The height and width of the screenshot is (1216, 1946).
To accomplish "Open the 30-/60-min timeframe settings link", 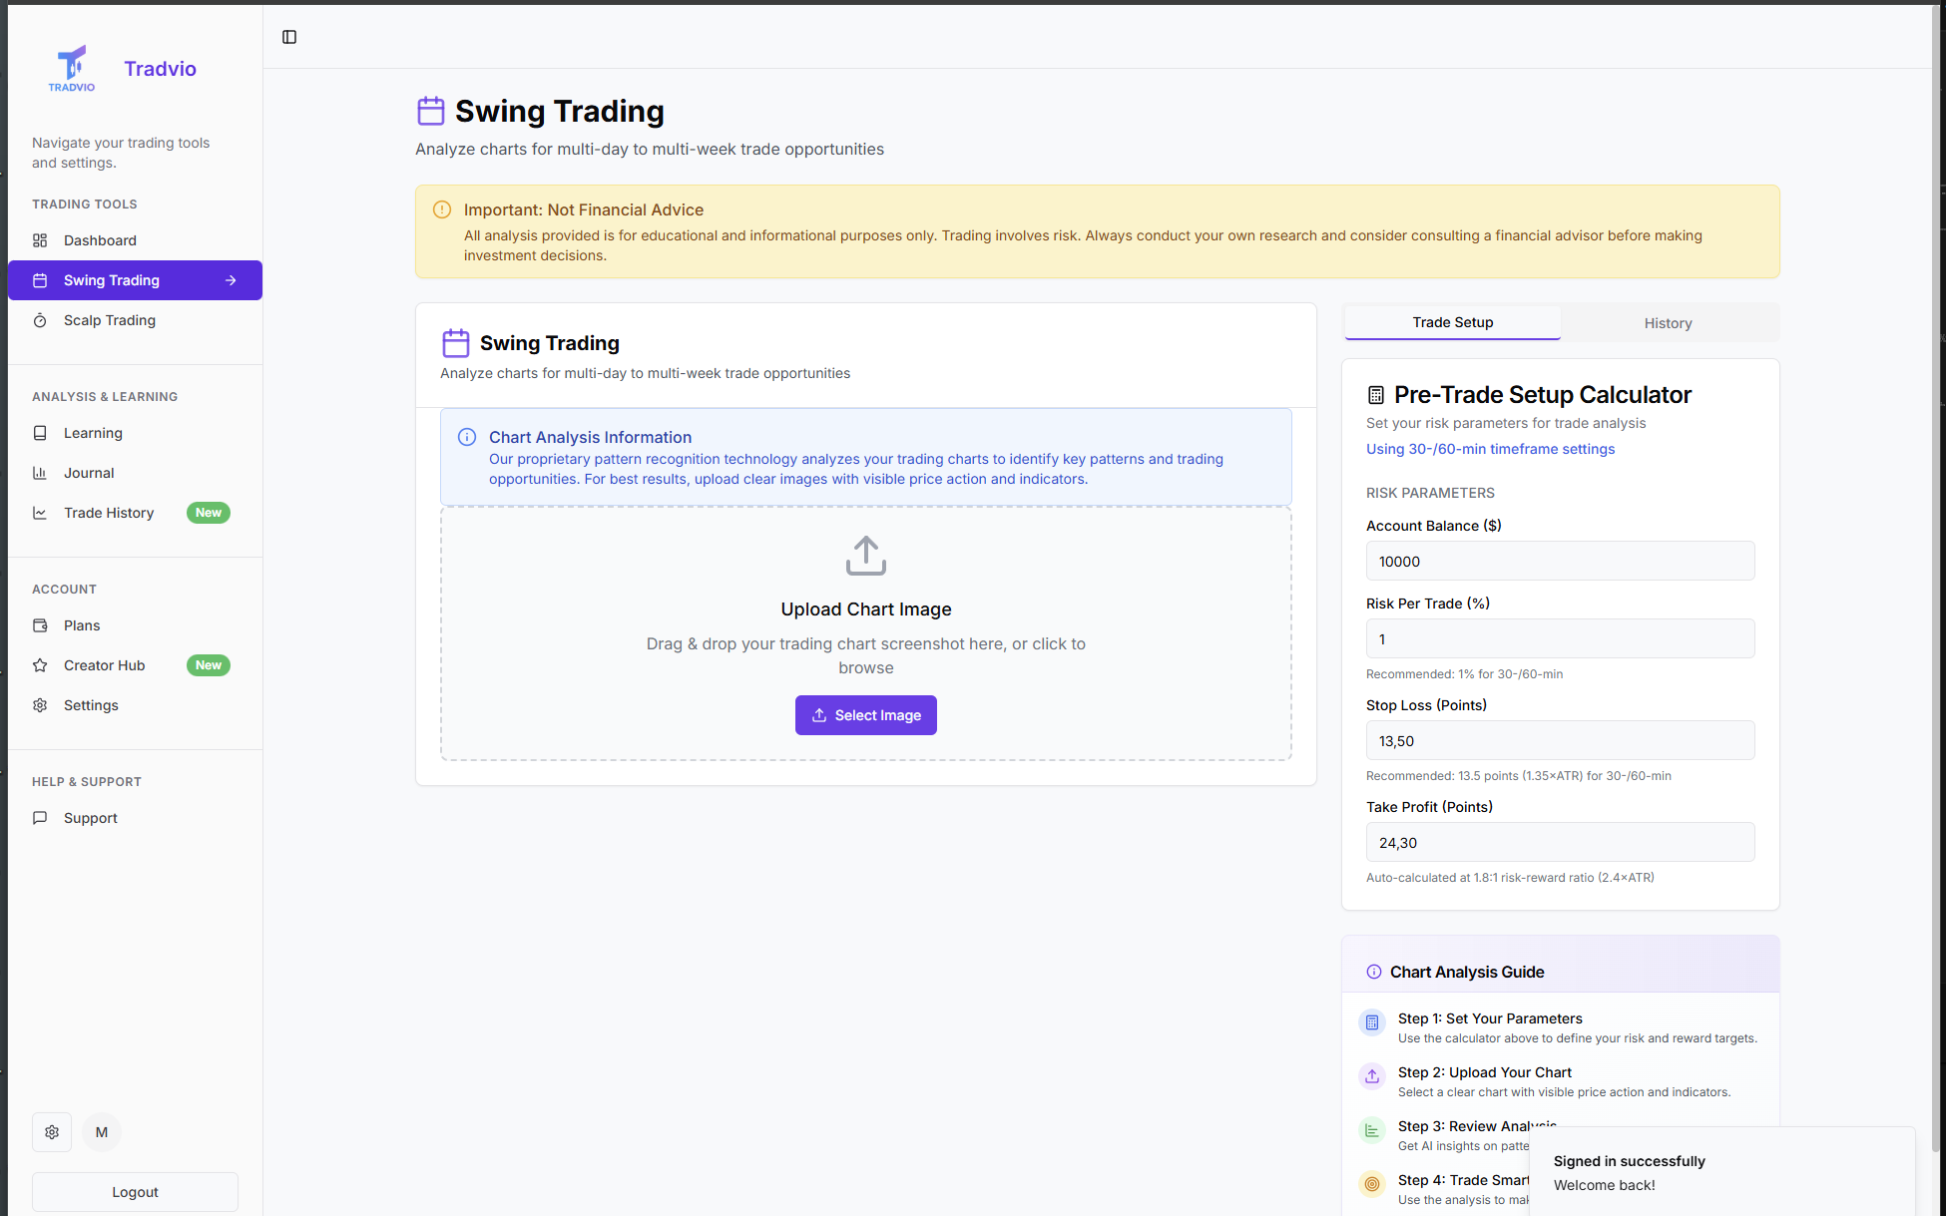I will click(x=1490, y=449).
